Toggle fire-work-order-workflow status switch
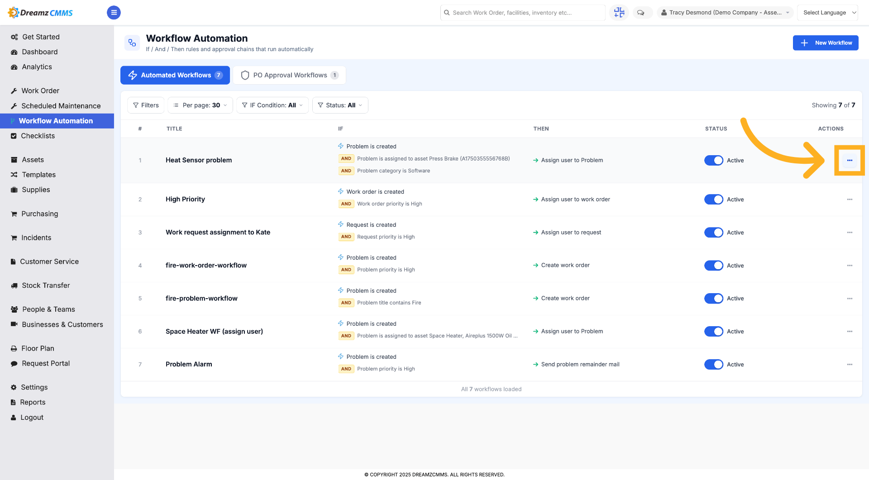The height and width of the screenshot is (480, 869). 714,266
